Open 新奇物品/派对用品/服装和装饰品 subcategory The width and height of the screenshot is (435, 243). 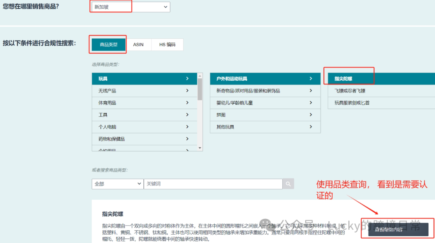(x=265, y=91)
